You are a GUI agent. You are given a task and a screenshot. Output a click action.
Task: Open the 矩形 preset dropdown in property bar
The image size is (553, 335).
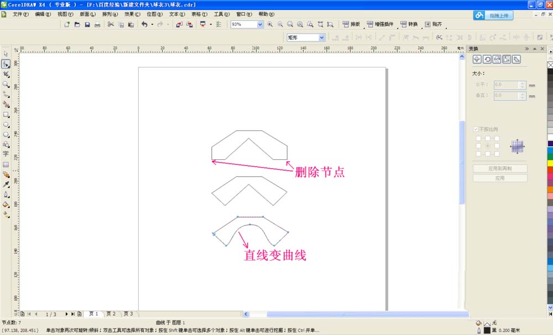point(322,37)
